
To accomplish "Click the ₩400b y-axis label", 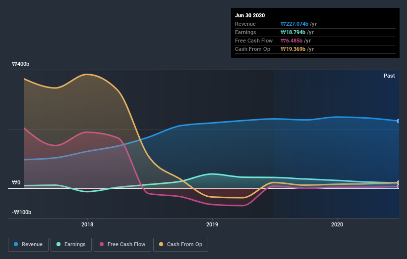I will click(20, 64).
